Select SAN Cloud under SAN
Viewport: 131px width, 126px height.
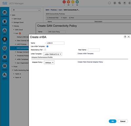coord(17,19)
